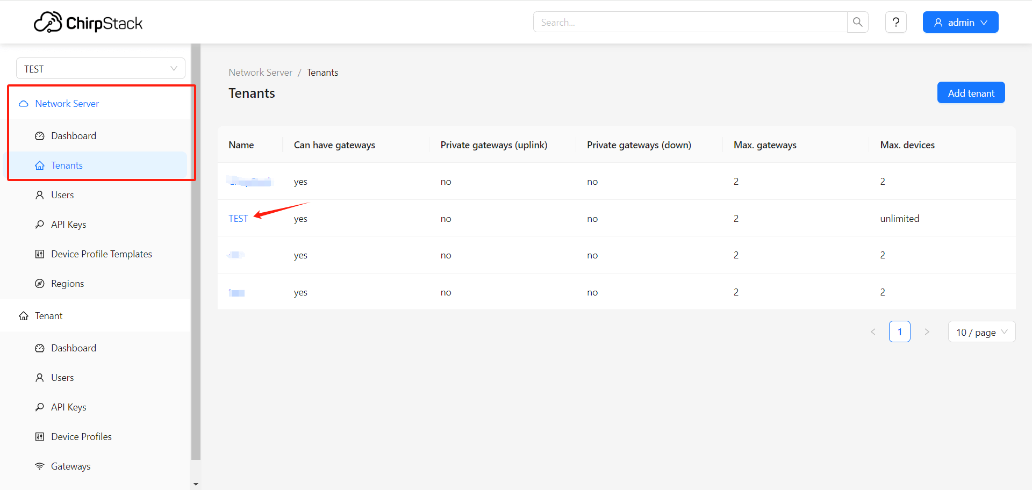Open the TEST tenant link
The width and height of the screenshot is (1032, 490).
point(238,219)
